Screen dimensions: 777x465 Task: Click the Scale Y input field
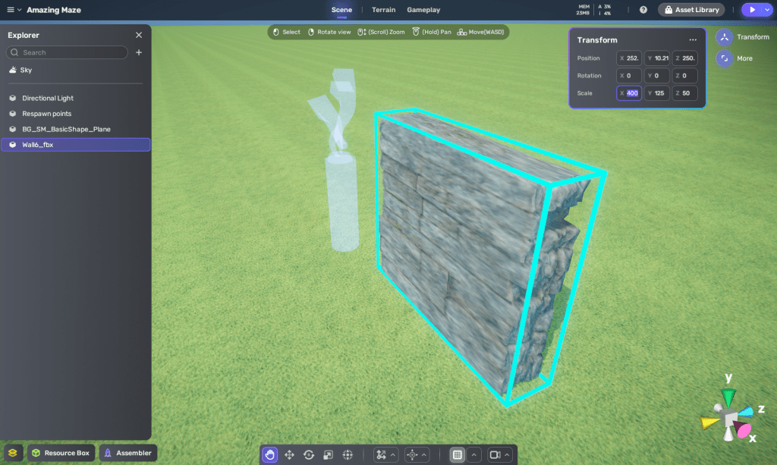point(656,93)
